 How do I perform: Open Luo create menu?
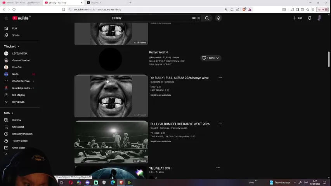pos(298,18)
